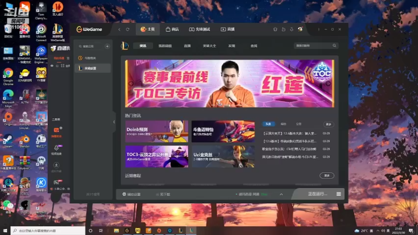This screenshot has height=235, width=418.
Task: Switch to the 先锋测试 tab
Action: [200, 29]
